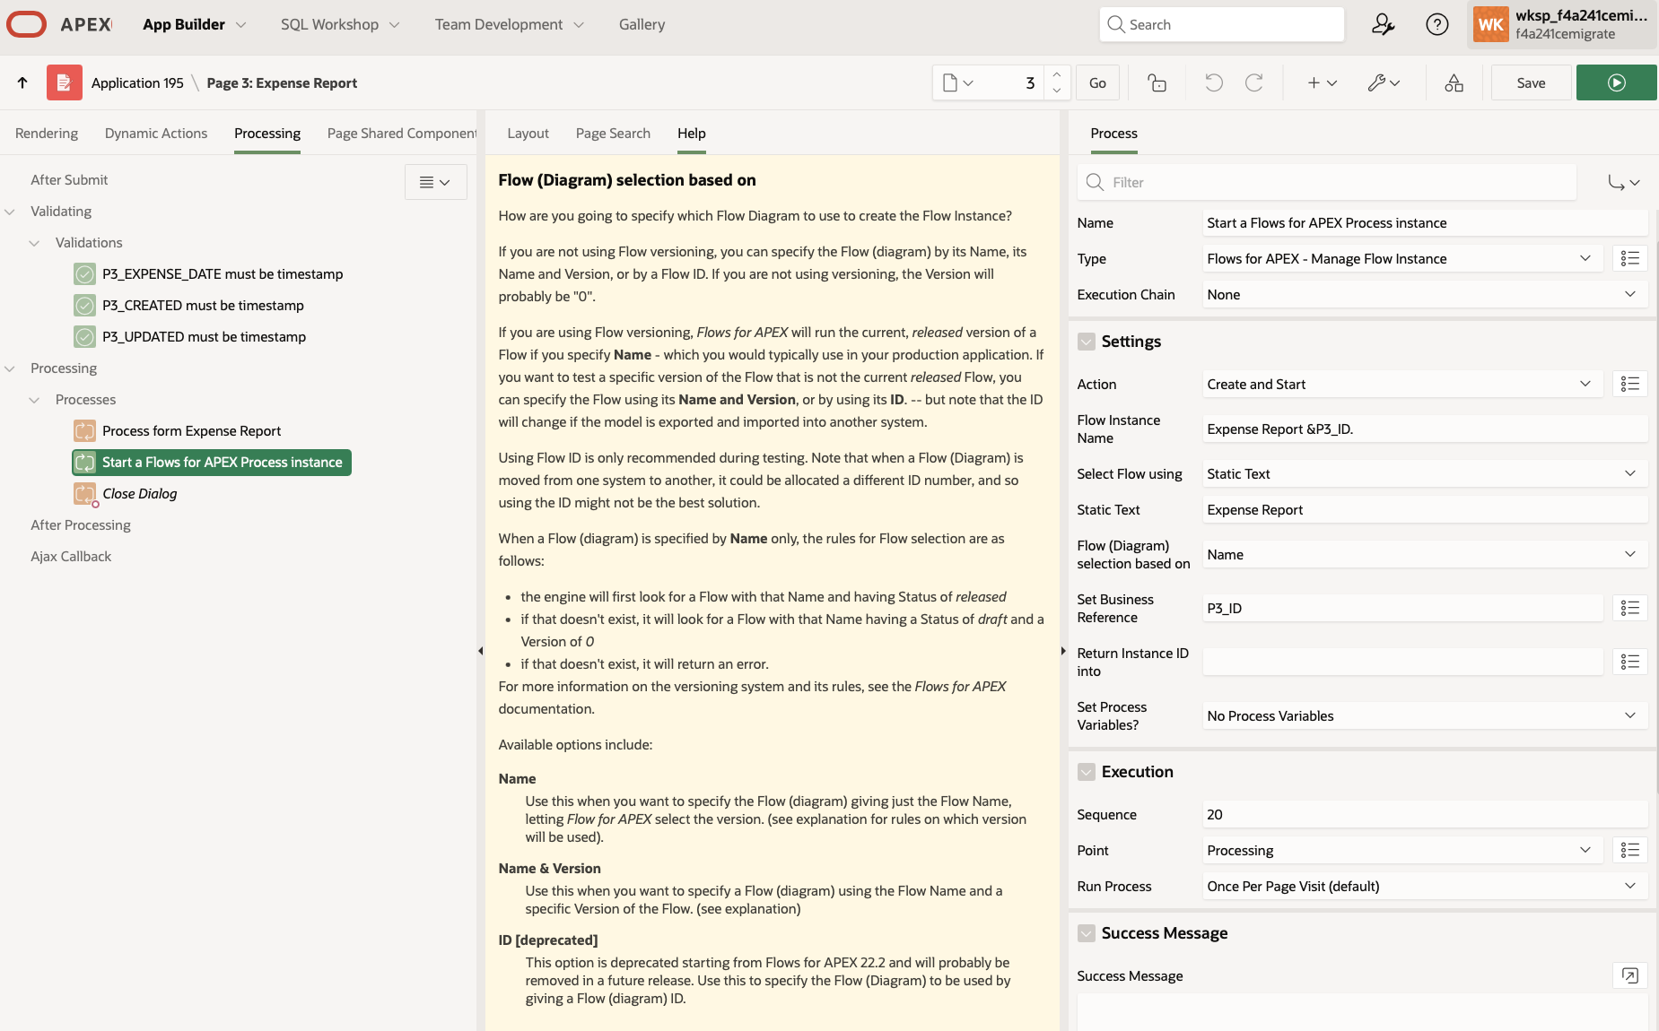
Task: Redo the last change
Action: tap(1253, 82)
